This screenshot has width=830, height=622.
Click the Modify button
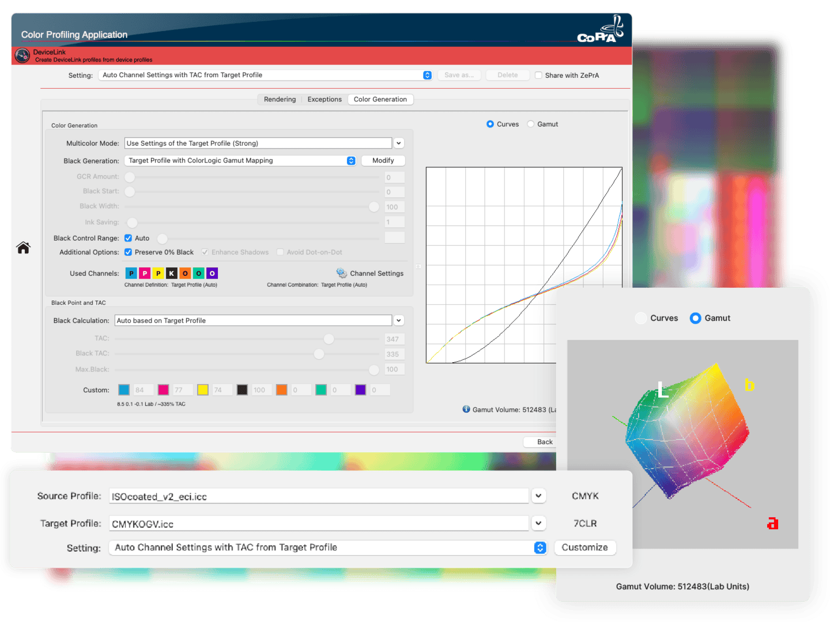coord(383,161)
